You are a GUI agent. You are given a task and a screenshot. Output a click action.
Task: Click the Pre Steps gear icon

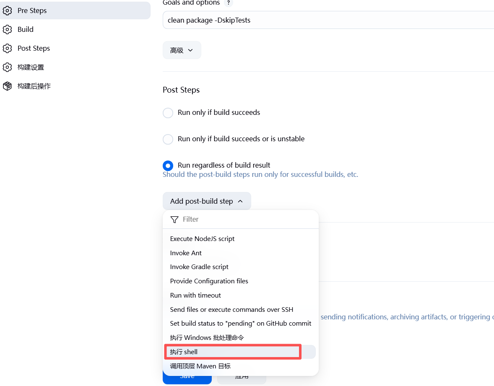tap(7, 10)
